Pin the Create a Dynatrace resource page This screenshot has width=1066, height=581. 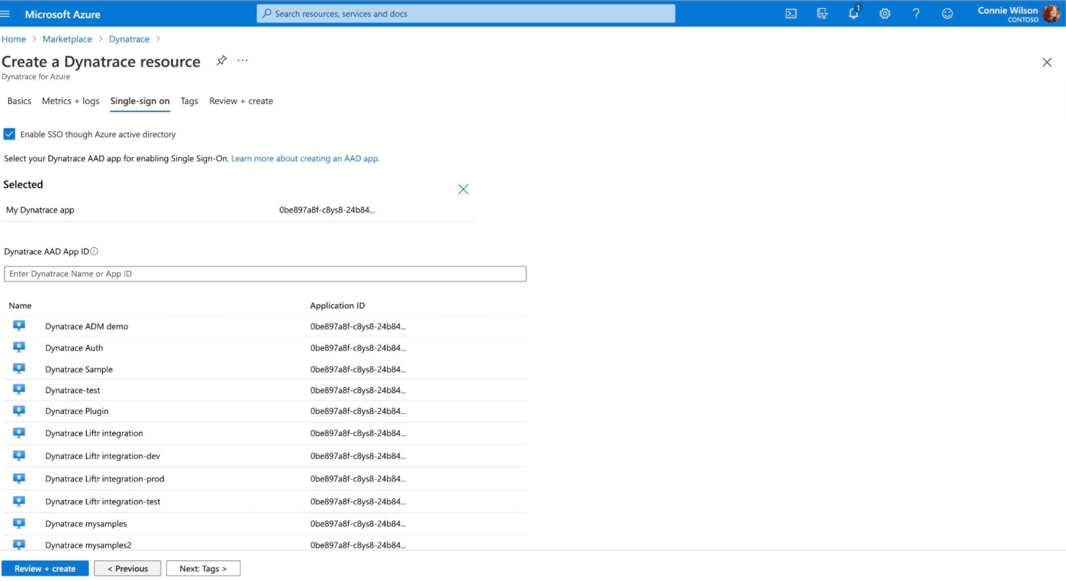(221, 61)
